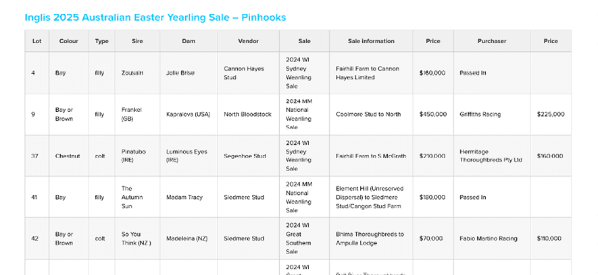Click the Dam column header
This screenshot has height=275, width=598.
(189, 41)
